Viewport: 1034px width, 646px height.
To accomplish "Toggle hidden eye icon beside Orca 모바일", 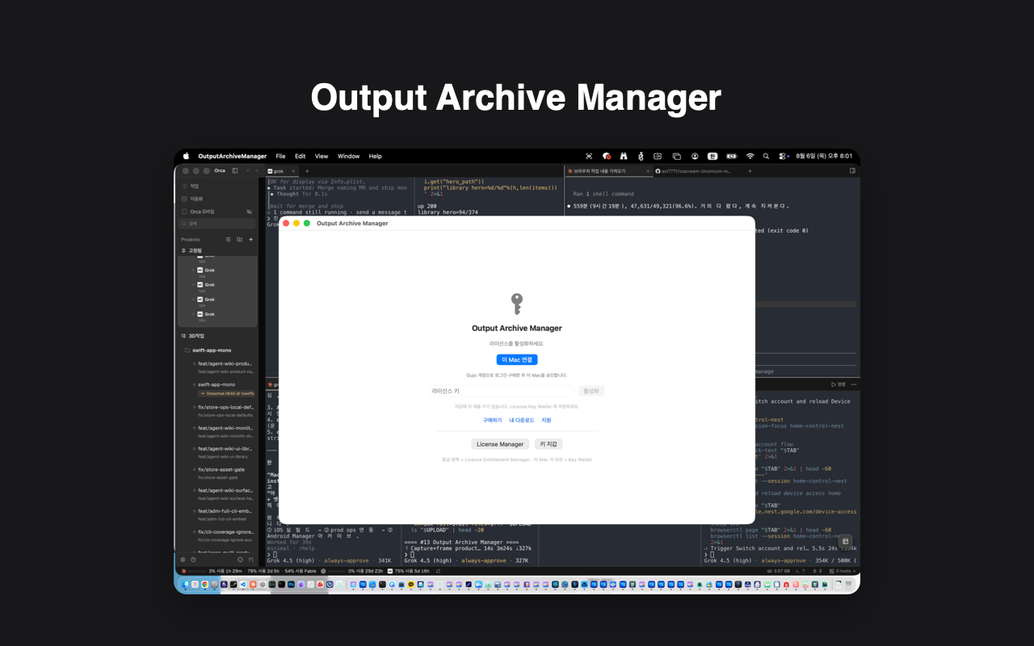I will coord(249,212).
